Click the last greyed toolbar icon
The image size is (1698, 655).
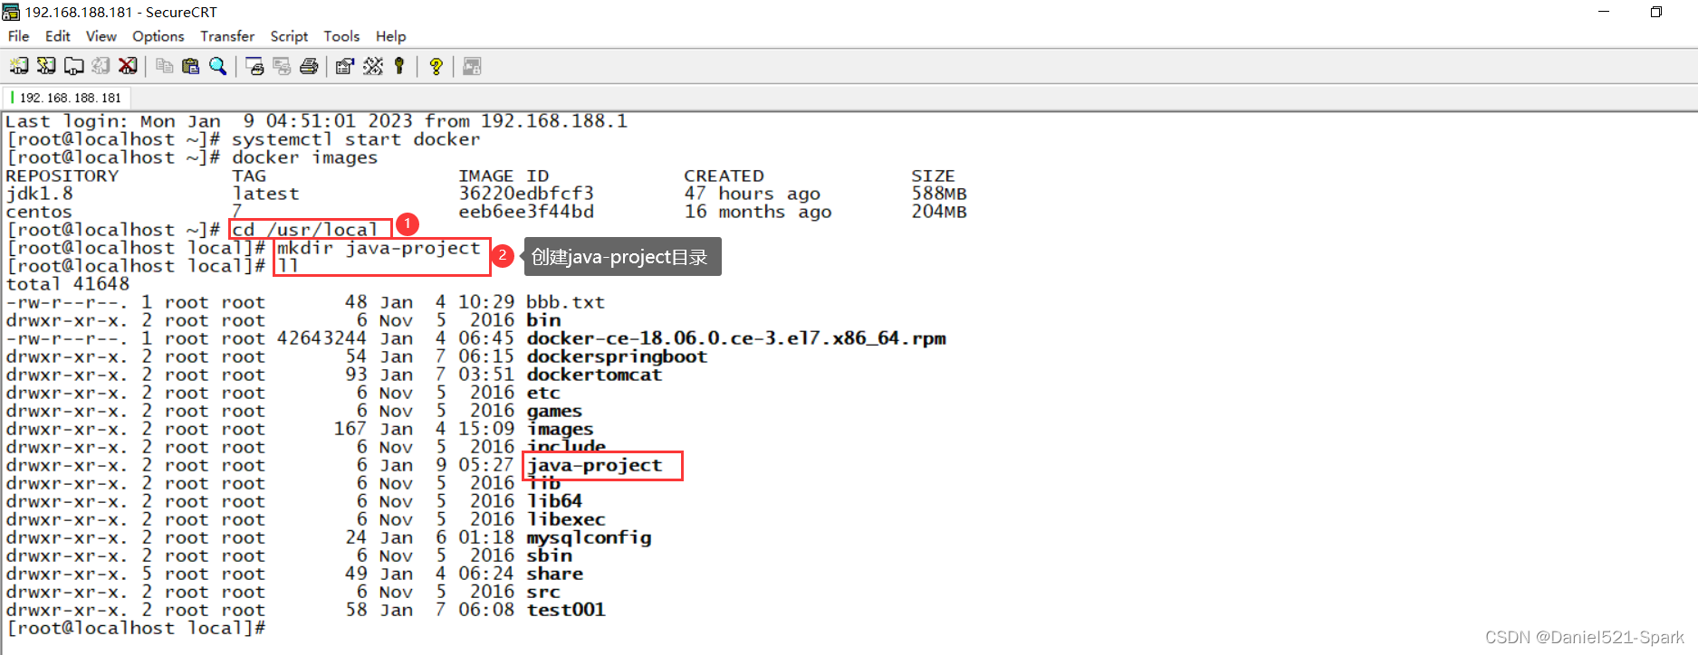click(472, 66)
